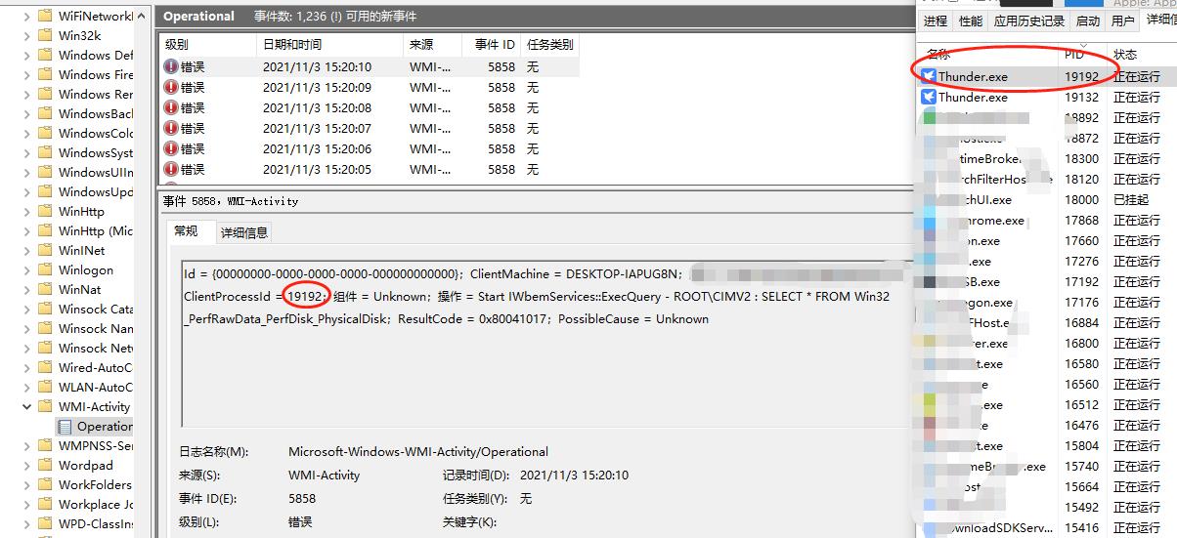Click the Thunder.exe icon with PID 19192

(x=929, y=76)
